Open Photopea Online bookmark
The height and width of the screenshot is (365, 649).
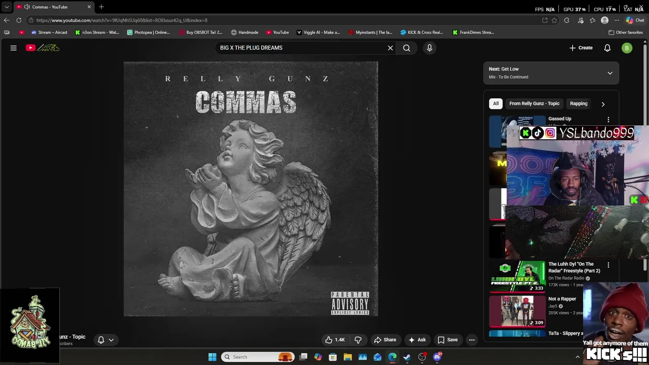coord(149,32)
